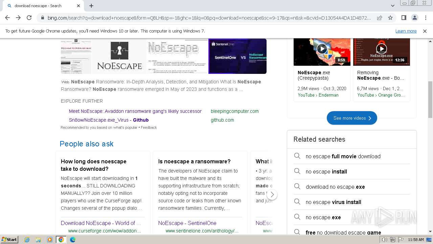The width and height of the screenshot is (433, 244).
Task: Open Windows Media Player from taskbar
Action: point(50,240)
